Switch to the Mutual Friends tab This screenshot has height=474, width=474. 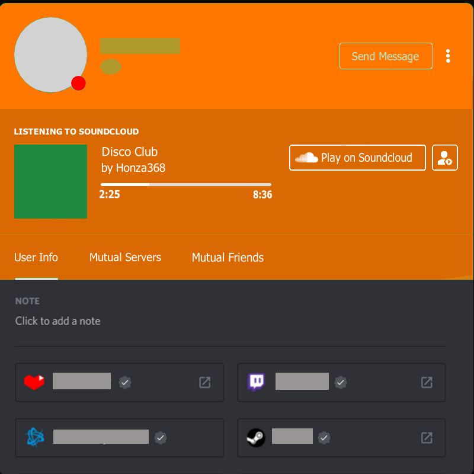pyautogui.click(x=228, y=257)
